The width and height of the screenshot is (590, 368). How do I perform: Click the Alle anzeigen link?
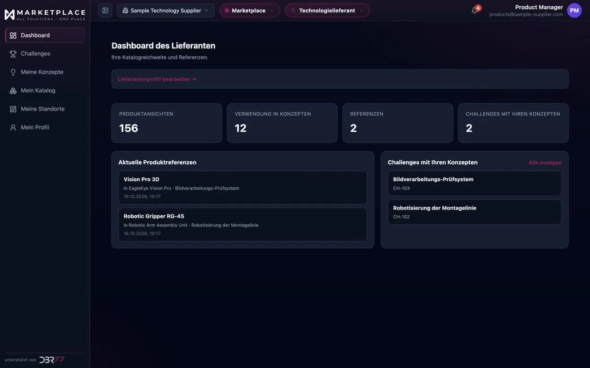545,163
